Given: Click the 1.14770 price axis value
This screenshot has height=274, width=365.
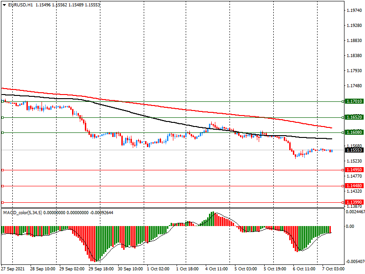Looking at the screenshot, I should [355, 176].
